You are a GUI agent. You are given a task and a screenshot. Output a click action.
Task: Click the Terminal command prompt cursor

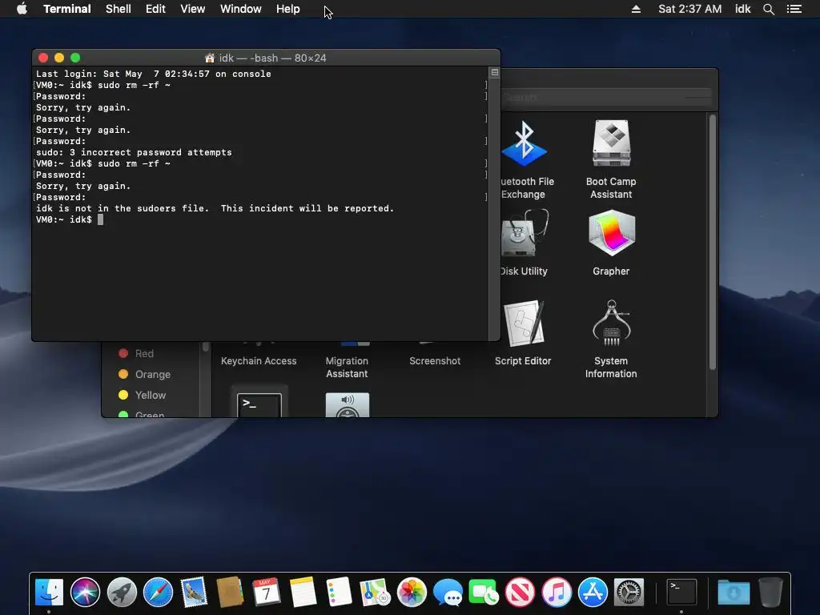click(x=100, y=219)
